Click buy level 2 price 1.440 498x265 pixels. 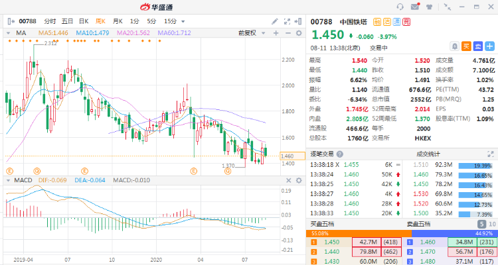point(331,252)
